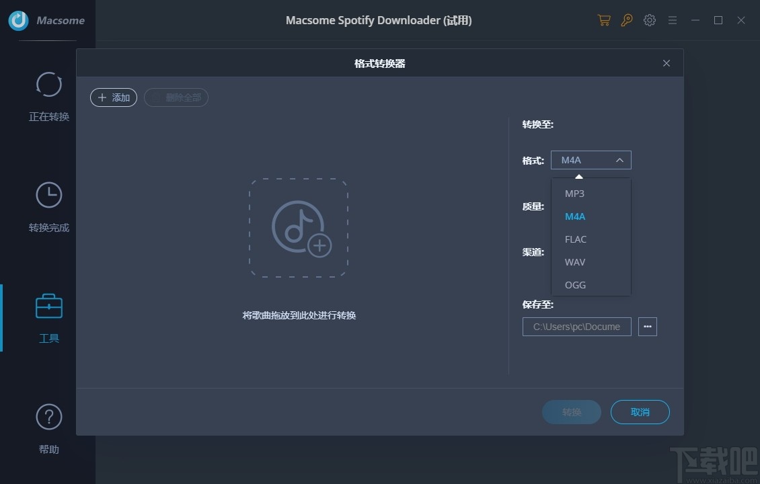The image size is (760, 484).
Task: Open the settings gear icon
Action: click(649, 20)
